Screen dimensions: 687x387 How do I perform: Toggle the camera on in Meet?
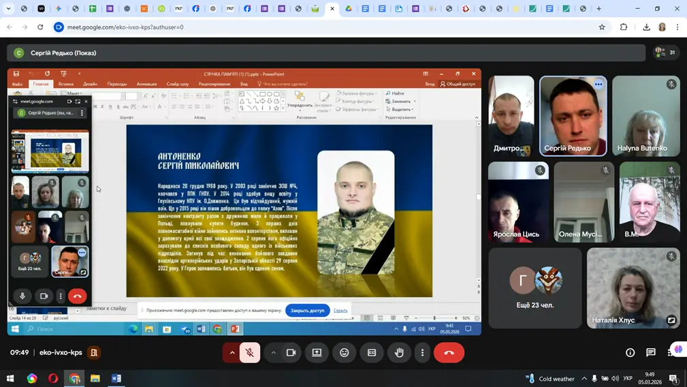click(x=291, y=352)
